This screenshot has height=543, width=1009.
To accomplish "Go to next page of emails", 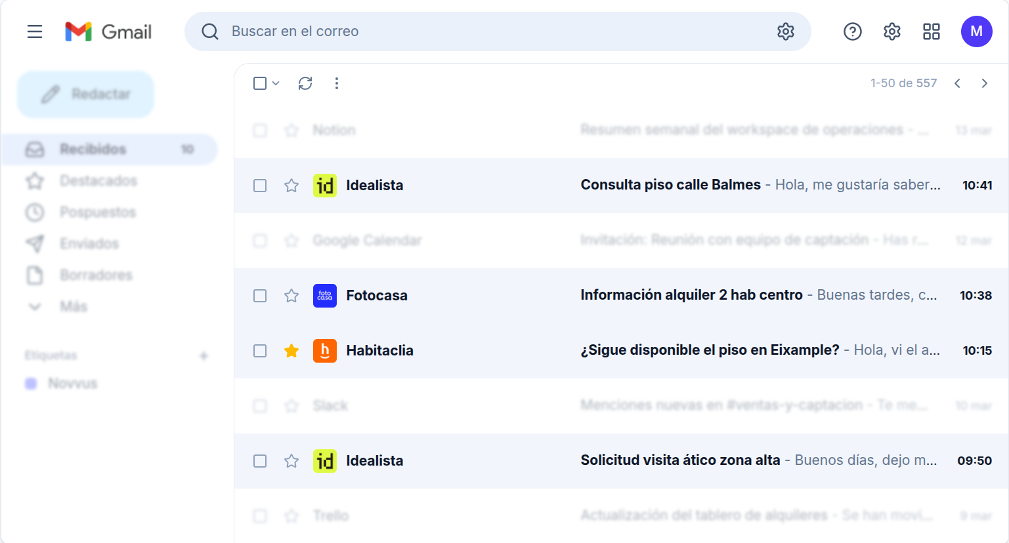I will (x=984, y=83).
